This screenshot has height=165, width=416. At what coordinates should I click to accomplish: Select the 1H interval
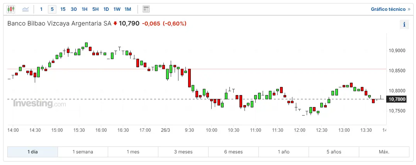point(85,9)
